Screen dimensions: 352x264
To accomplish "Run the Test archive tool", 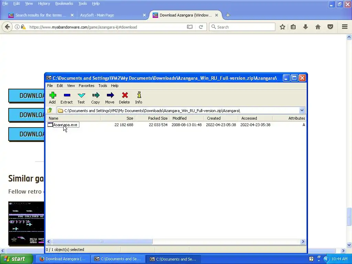I will pyautogui.click(x=81, y=95).
